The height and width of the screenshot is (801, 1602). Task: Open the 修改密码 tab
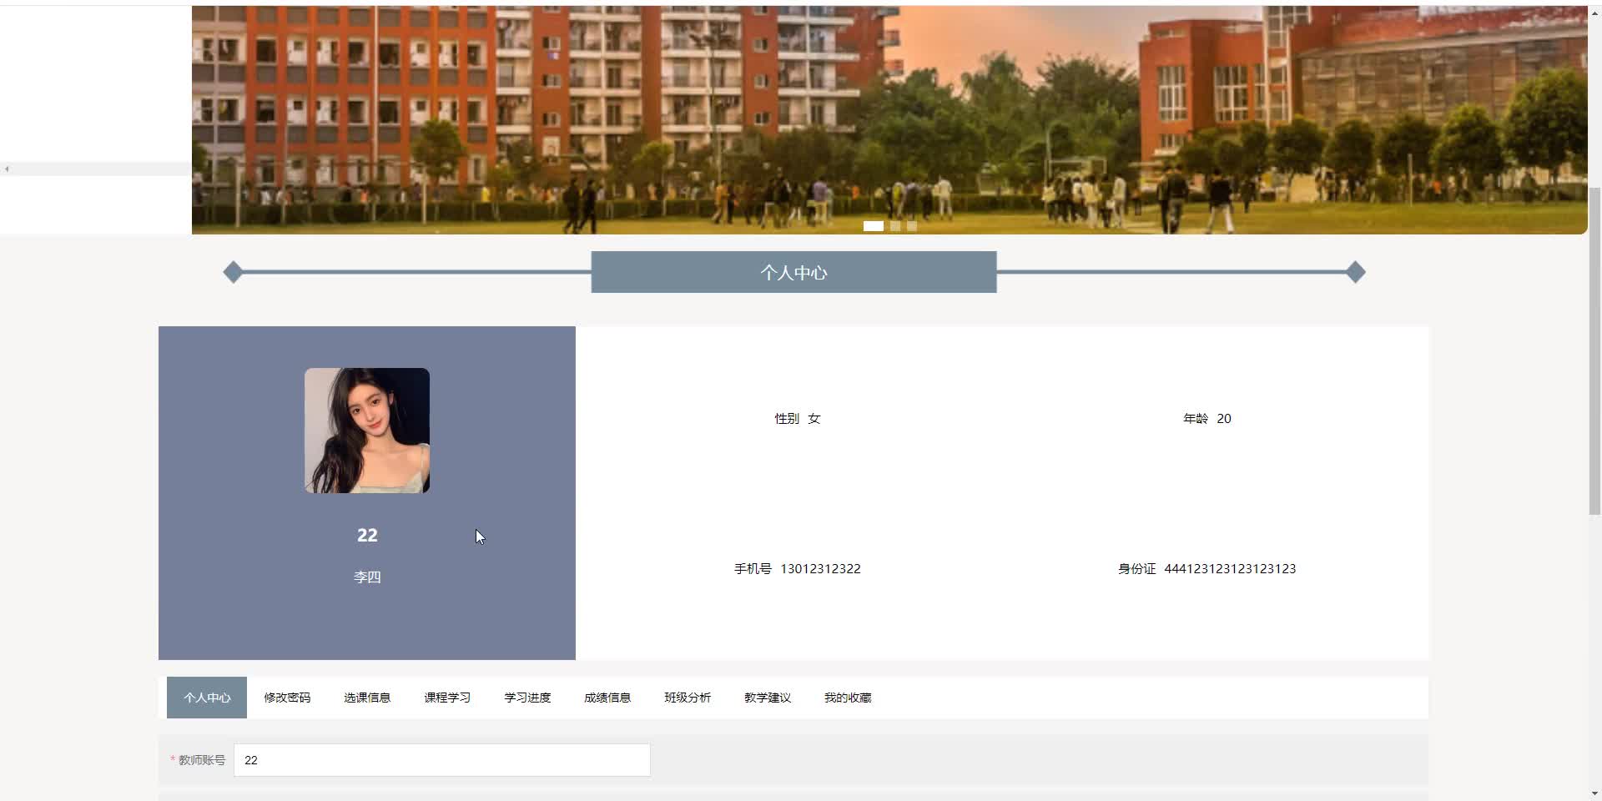coord(286,698)
